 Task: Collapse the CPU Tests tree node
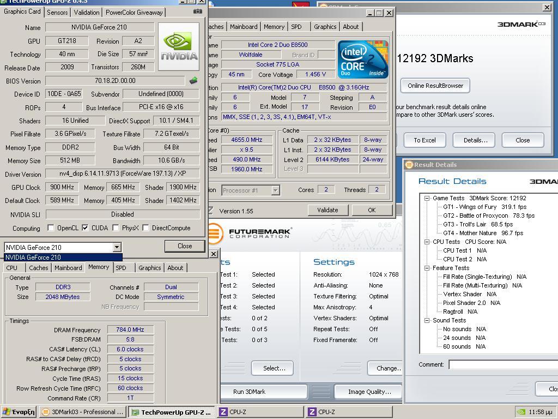426,242
